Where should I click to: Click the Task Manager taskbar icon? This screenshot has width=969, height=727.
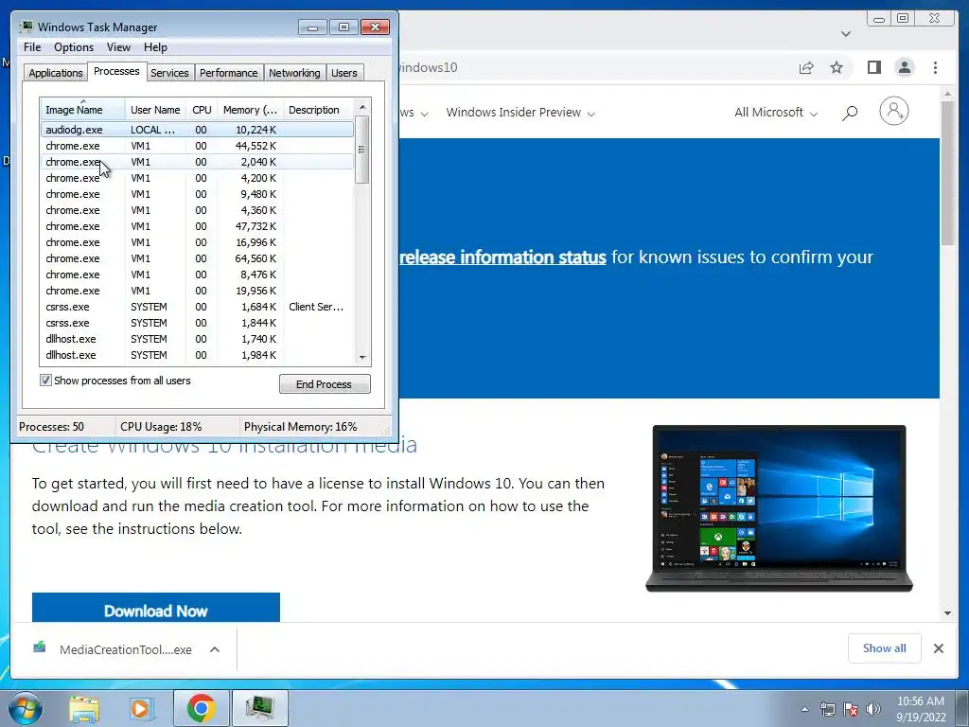259,708
